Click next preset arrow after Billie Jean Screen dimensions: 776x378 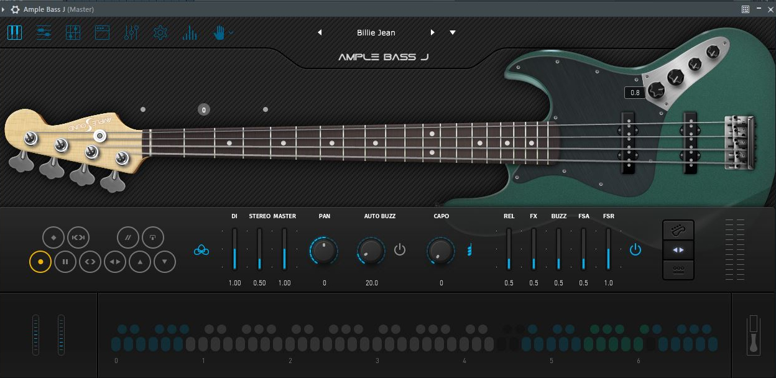pos(433,32)
